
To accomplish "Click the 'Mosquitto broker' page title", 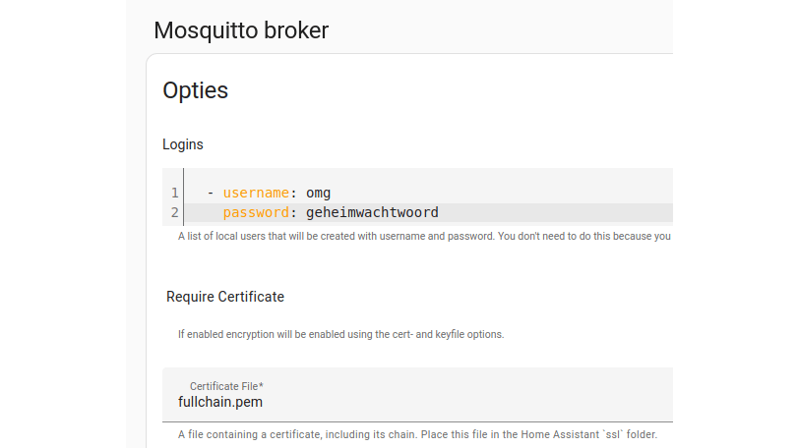I will coord(241,30).
